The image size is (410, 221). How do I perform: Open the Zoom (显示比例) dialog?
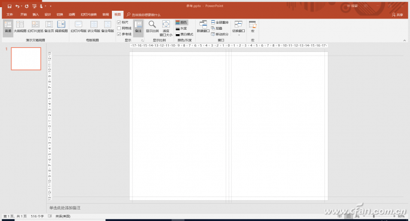coord(152,27)
